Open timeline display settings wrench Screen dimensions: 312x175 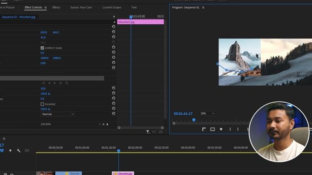point(19,151)
